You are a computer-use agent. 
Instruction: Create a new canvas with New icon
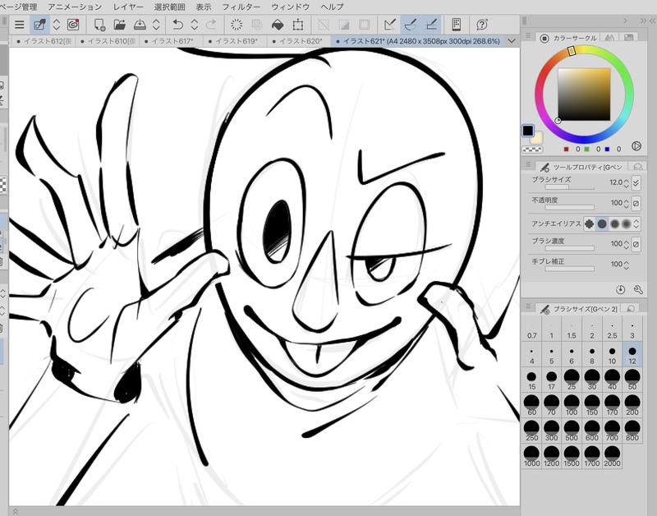(99, 25)
